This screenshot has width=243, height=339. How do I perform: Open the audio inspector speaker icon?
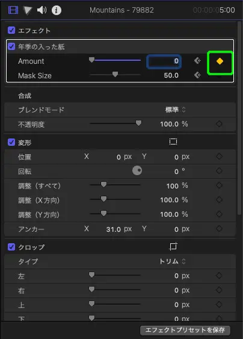pos(42,10)
